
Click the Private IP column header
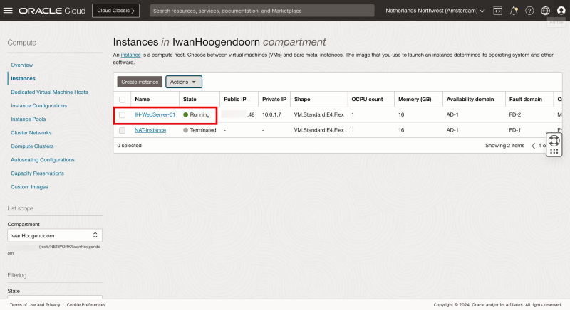coord(274,99)
